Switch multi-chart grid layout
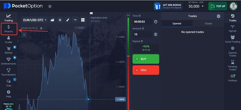 (83, 20)
